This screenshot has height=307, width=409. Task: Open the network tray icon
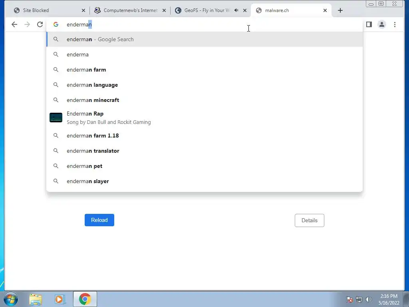(359, 299)
